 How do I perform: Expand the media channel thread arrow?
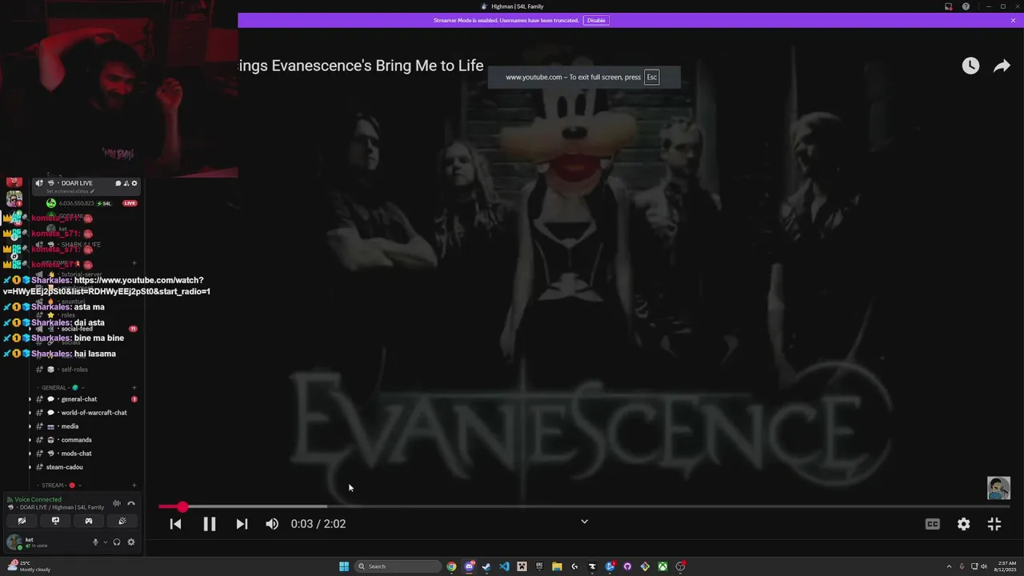(x=30, y=426)
